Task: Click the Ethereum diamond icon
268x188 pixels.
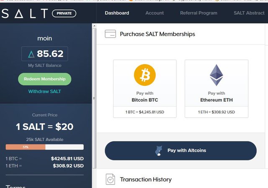Action: point(216,75)
